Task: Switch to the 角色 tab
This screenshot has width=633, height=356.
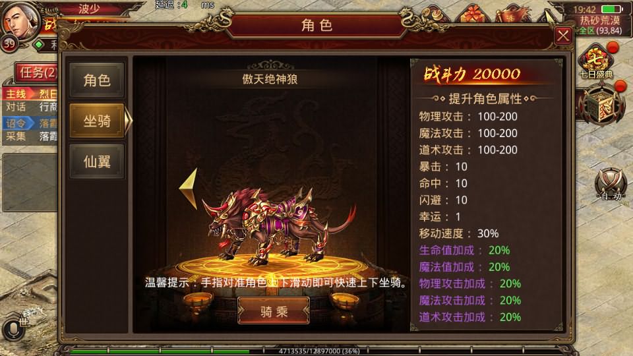Action: (97, 80)
